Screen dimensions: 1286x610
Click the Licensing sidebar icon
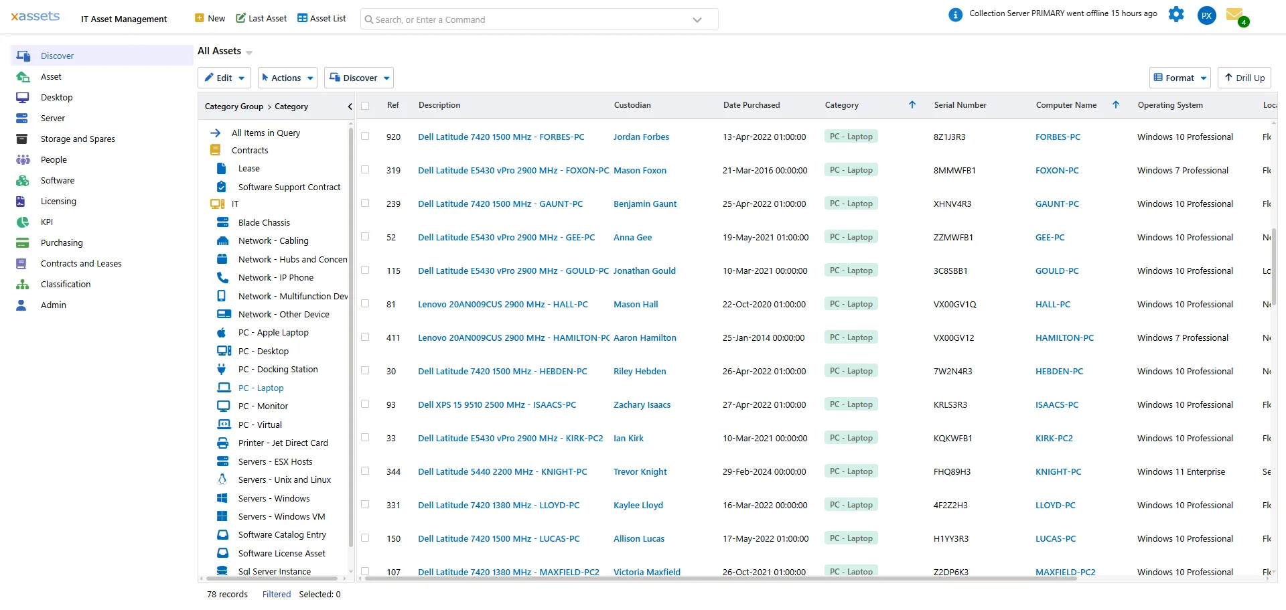click(21, 201)
